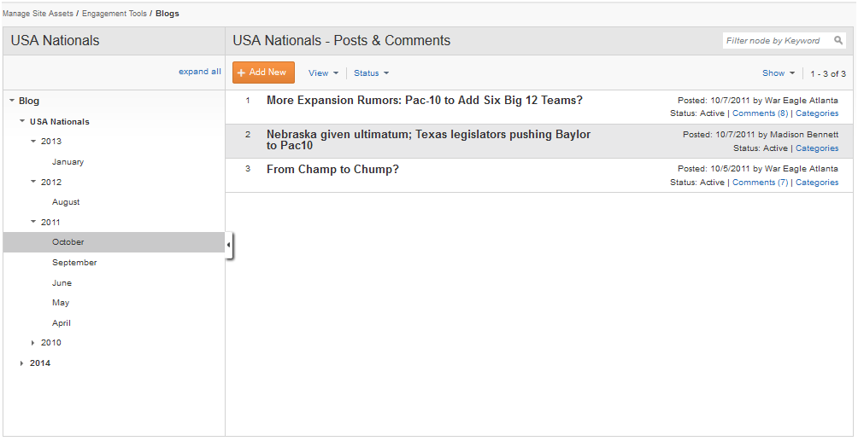Screen dimensions: 858x441
Task: Go to Engagement Tools breadcrumb
Action: [x=115, y=14]
